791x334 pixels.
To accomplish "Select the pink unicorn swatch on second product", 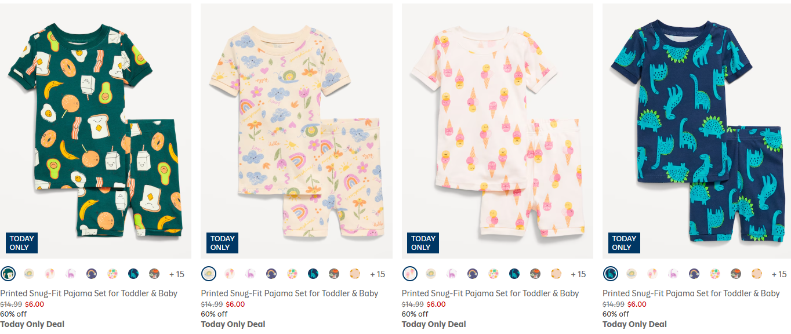I will 250,273.
